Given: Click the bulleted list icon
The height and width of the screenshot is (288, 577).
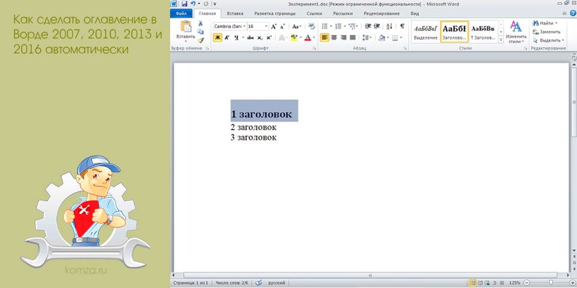Looking at the screenshot, I should [x=325, y=26].
